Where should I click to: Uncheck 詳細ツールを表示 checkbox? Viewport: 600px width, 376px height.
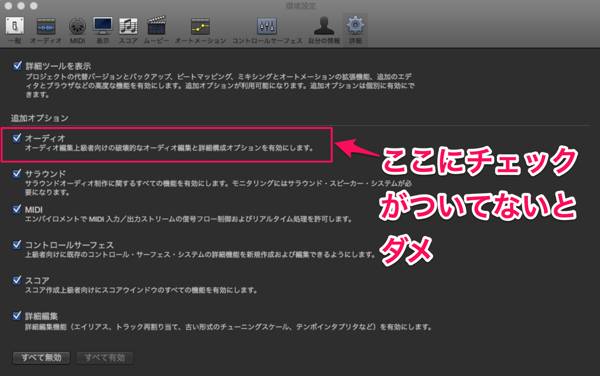[17, 66]
